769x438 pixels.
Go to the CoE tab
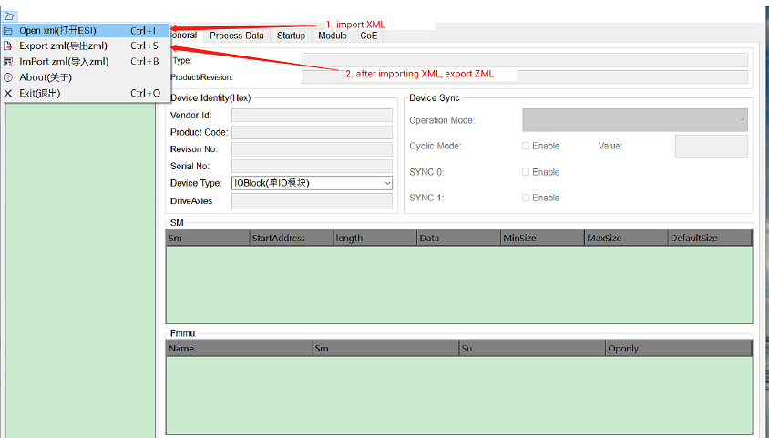pos(369,36)
